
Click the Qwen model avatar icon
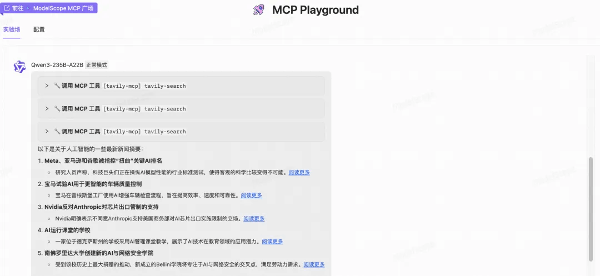(x=19, y=67)
